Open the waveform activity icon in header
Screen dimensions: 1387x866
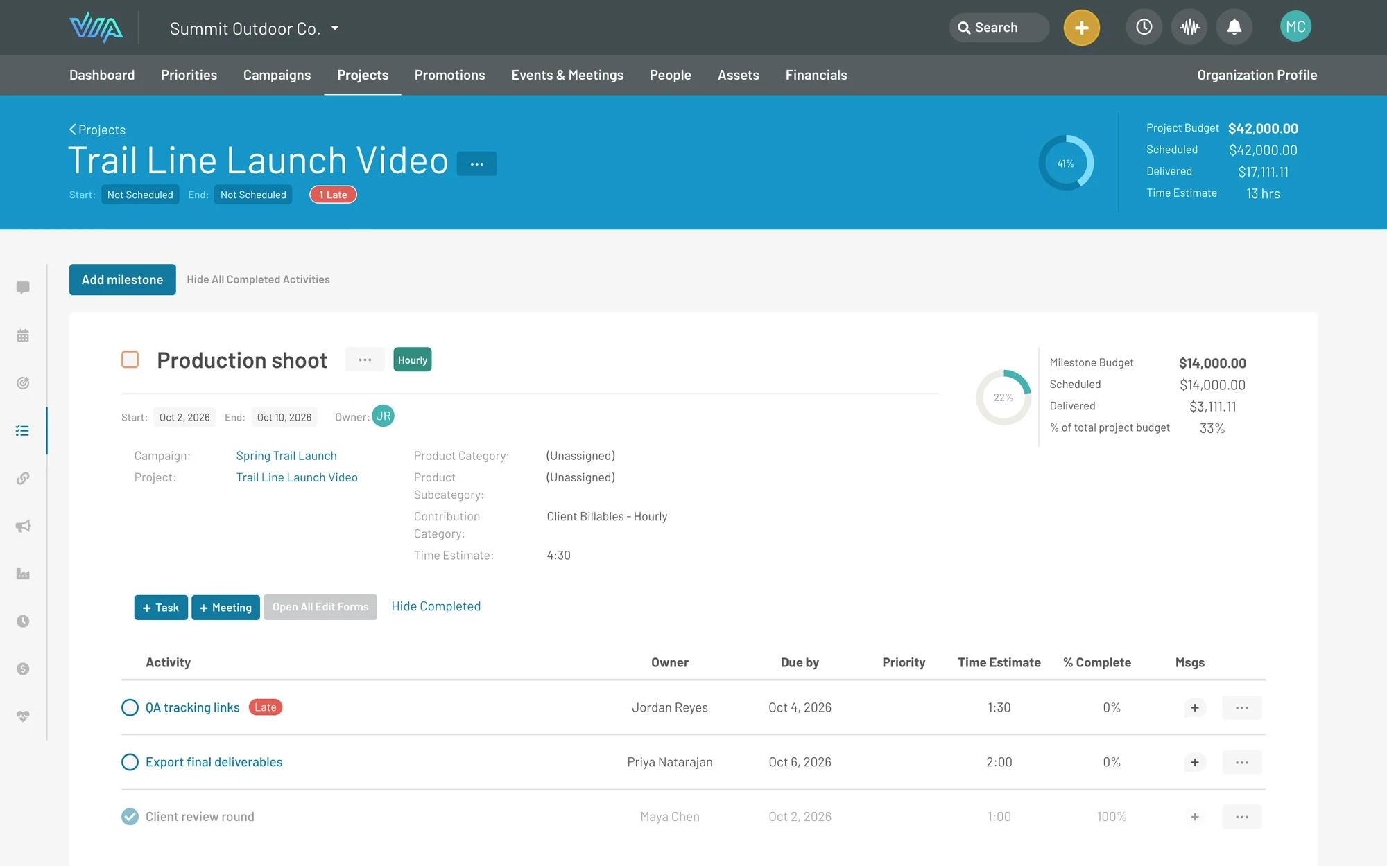[1189, 27]
